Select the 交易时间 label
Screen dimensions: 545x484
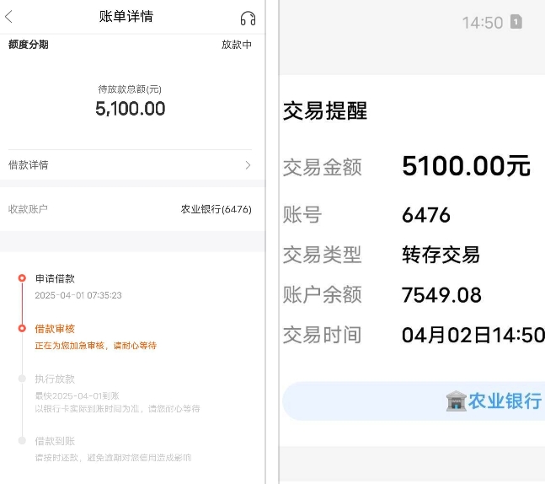click(x=323, y=335)
